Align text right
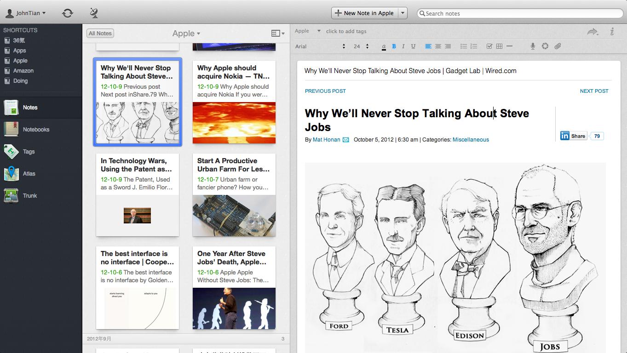Screen dimensions: 627x353 448,46
